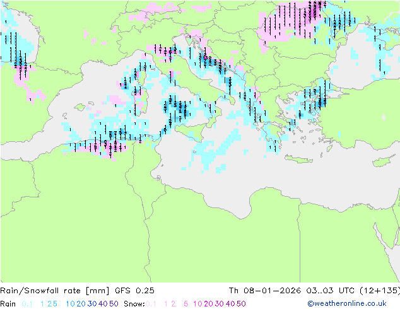Pick the rain legend 20 blue value

81,304
